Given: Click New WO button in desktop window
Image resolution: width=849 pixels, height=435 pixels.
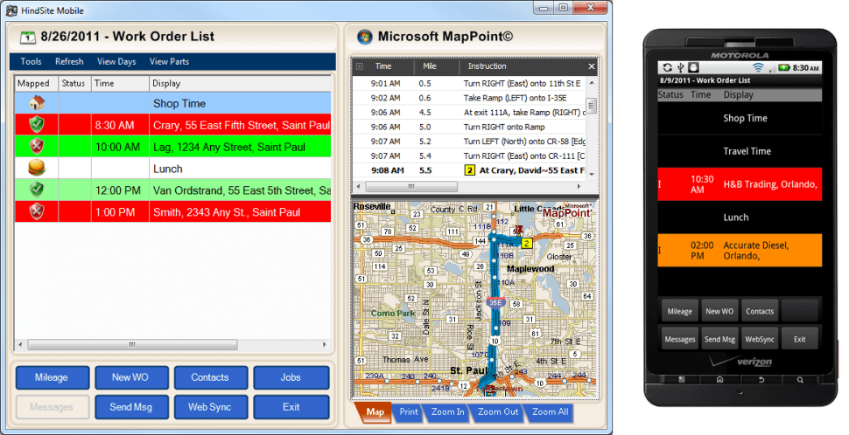Looking at the screenshot, I should pos(131,377).
